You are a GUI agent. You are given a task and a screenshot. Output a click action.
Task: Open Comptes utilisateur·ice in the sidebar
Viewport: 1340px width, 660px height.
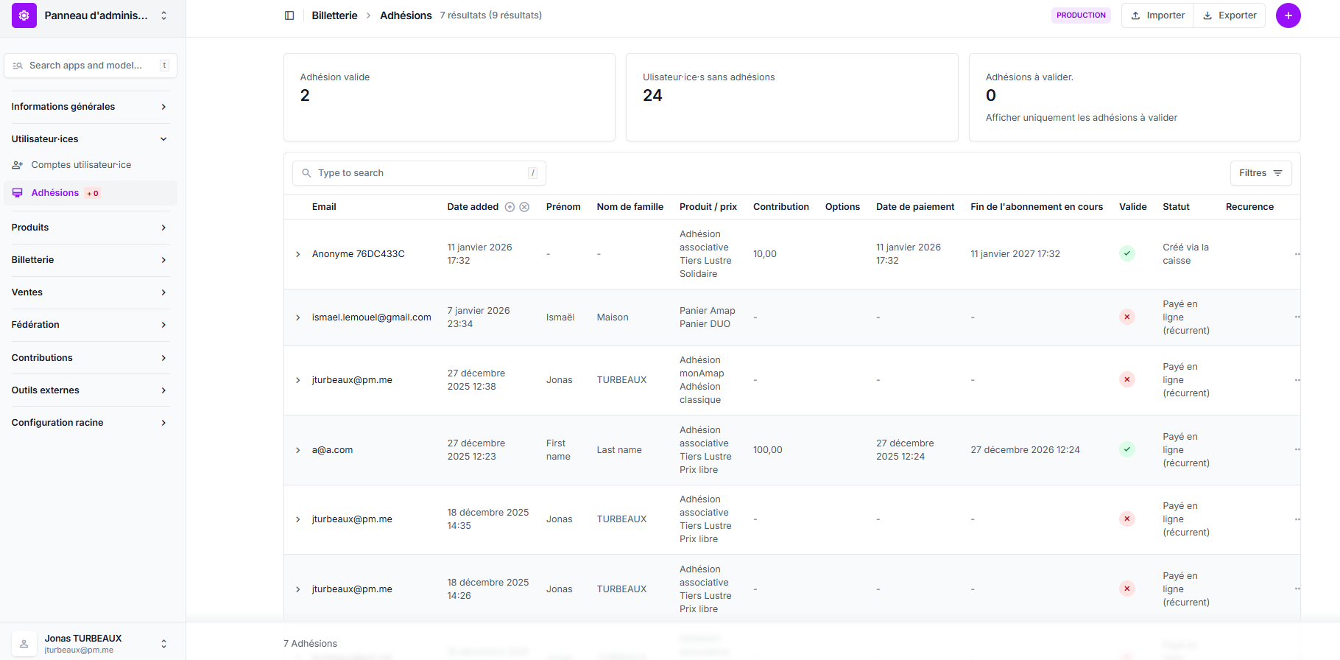(81, 165)
